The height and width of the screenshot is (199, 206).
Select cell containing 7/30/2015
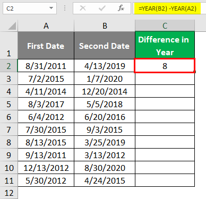click(46, 129)
